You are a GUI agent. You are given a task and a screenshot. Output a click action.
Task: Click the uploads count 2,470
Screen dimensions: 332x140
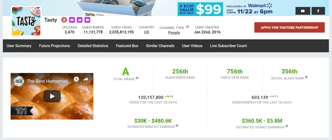[x=70, y=32]
